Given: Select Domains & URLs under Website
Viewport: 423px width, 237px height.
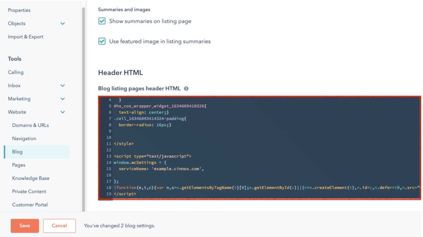Looking at the screenshot, I should [x=30, y=125].
